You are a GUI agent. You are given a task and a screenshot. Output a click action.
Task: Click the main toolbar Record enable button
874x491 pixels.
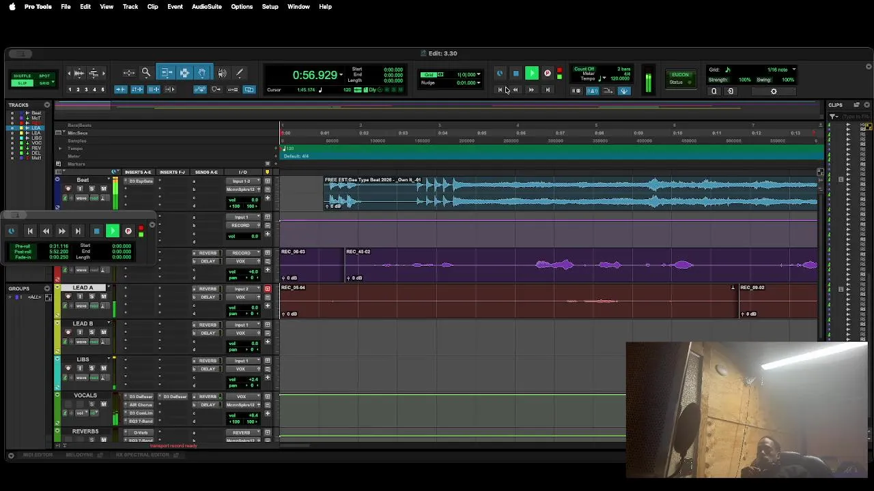click(x=547, y=73)
